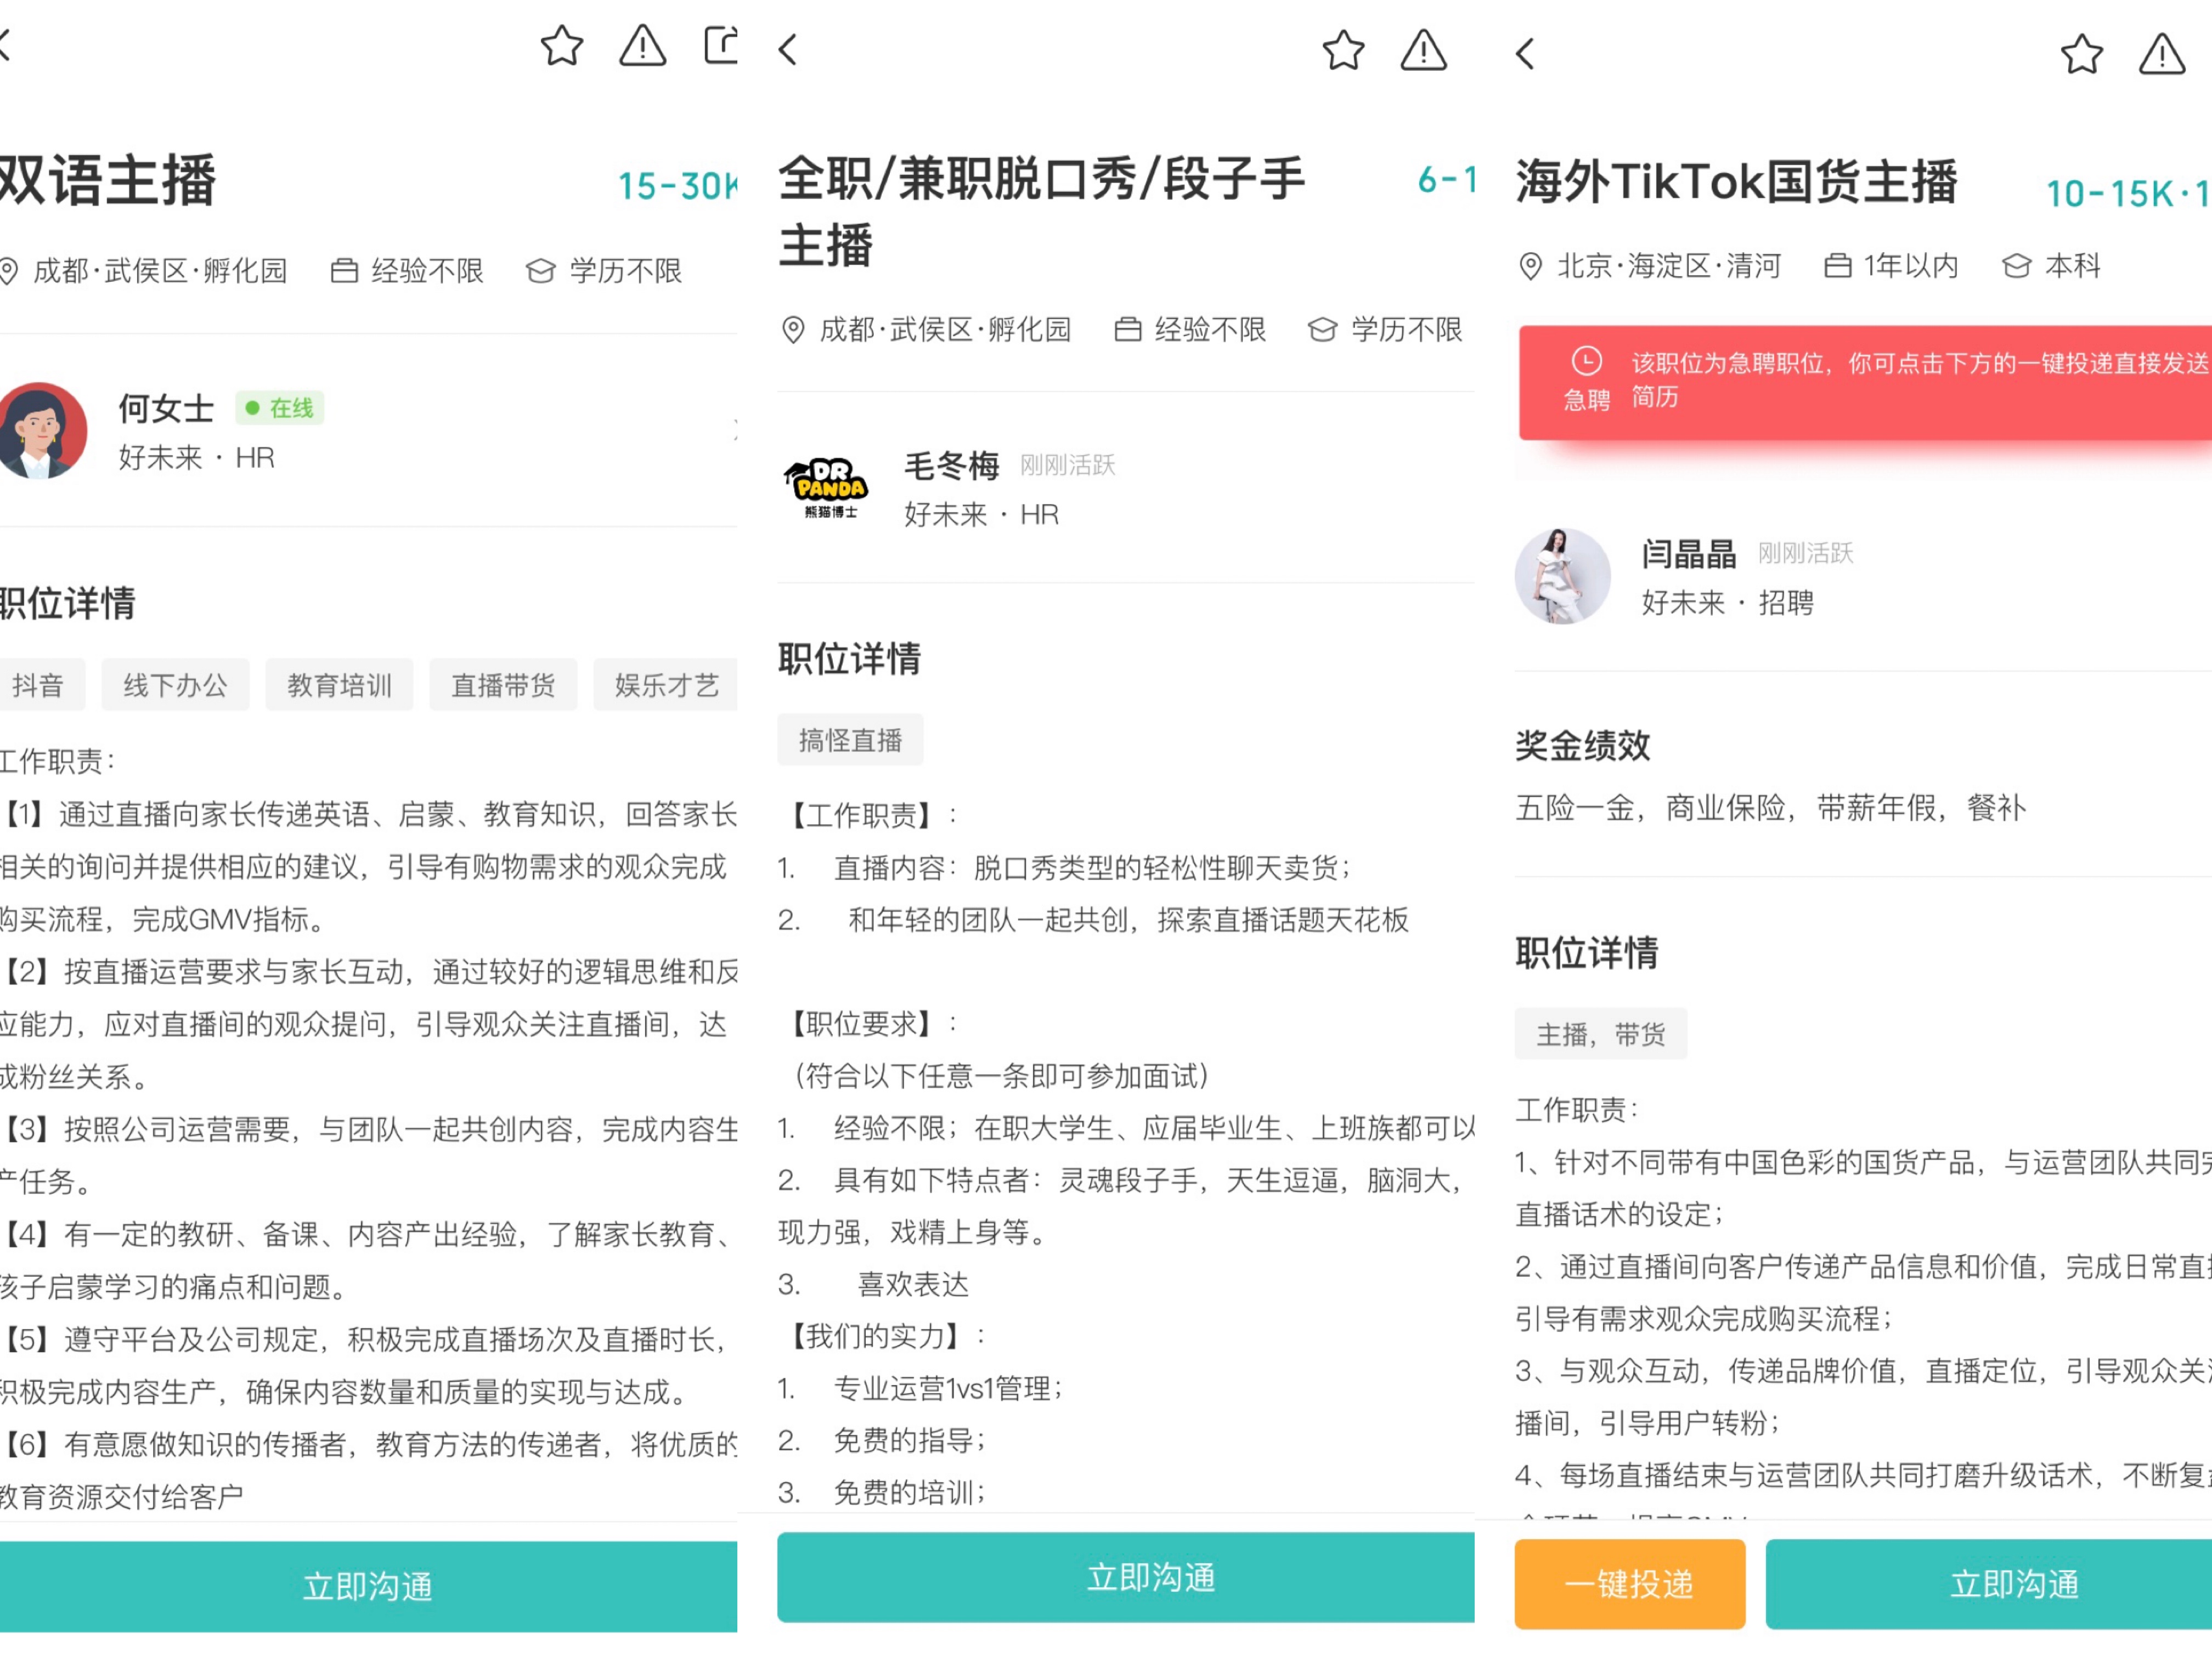Favorite the 海外TikTok国货主播 job
Image resolution: width=2212 pixels, height=1657 pixels.
(x=2082, y=55)
